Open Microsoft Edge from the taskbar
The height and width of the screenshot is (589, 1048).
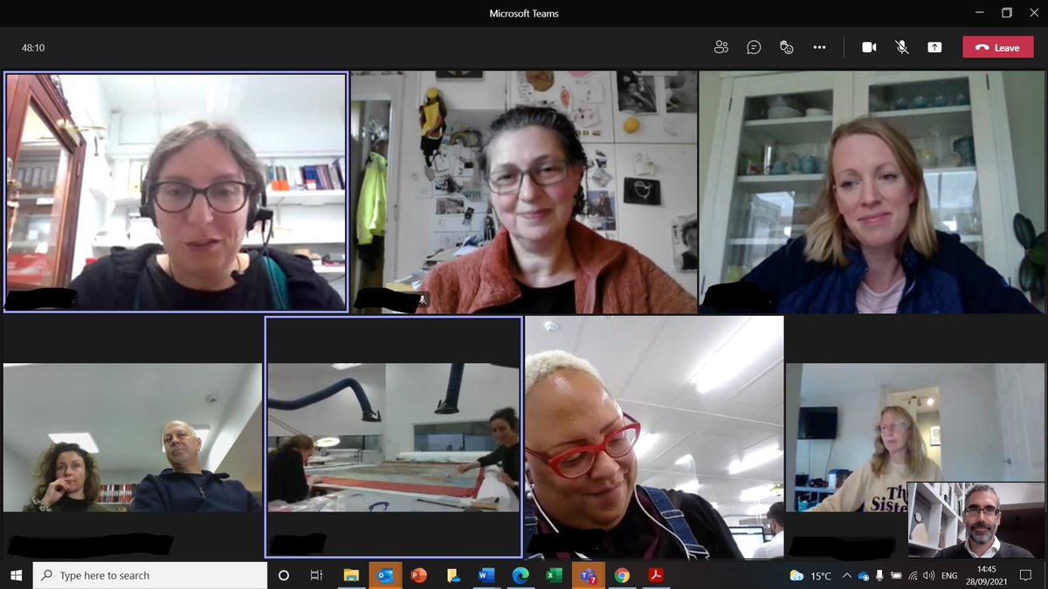coord(521,575)
